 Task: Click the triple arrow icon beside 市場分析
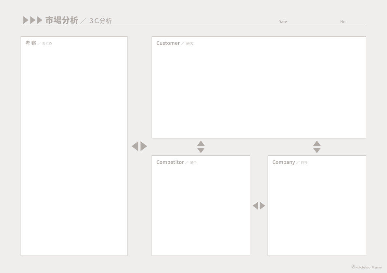32,20
